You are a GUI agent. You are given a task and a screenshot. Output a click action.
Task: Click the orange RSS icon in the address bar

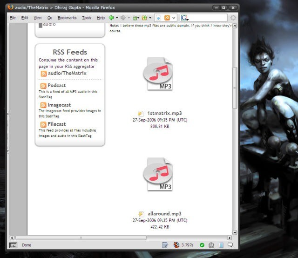[167, 18]
